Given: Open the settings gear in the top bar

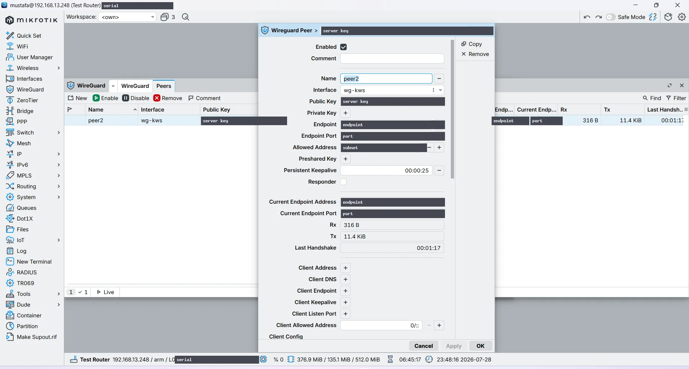Looking at the screenshot, I should [682, 17].
